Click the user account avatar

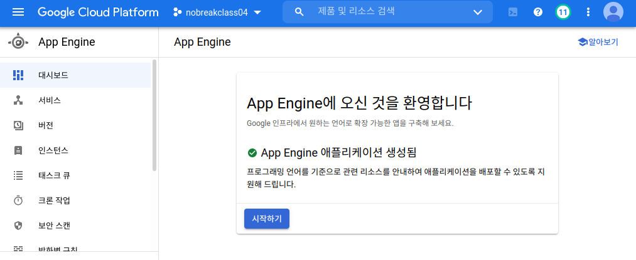(613, 12)
